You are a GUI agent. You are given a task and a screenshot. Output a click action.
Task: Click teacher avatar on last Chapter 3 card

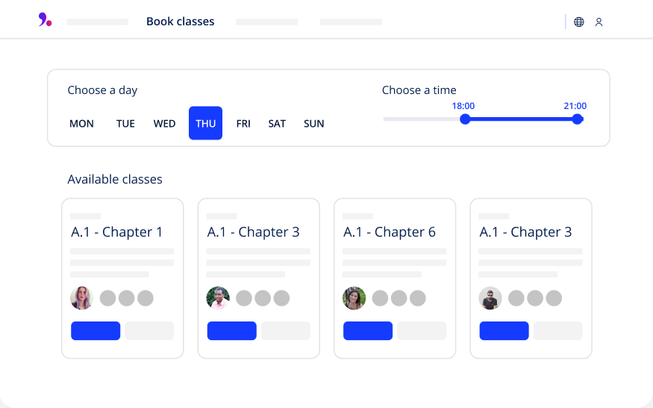click(x=490, y=298)
